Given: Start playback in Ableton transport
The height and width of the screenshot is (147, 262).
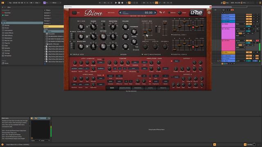Looking at the screenshot, I should [x=116, y=3].
